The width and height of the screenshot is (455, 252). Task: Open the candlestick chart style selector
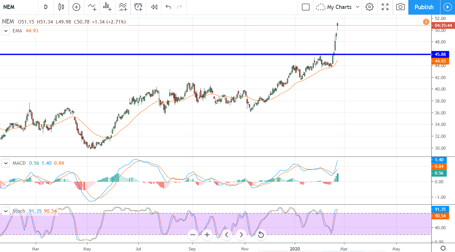pyautogui.click(x=61, y=7)
